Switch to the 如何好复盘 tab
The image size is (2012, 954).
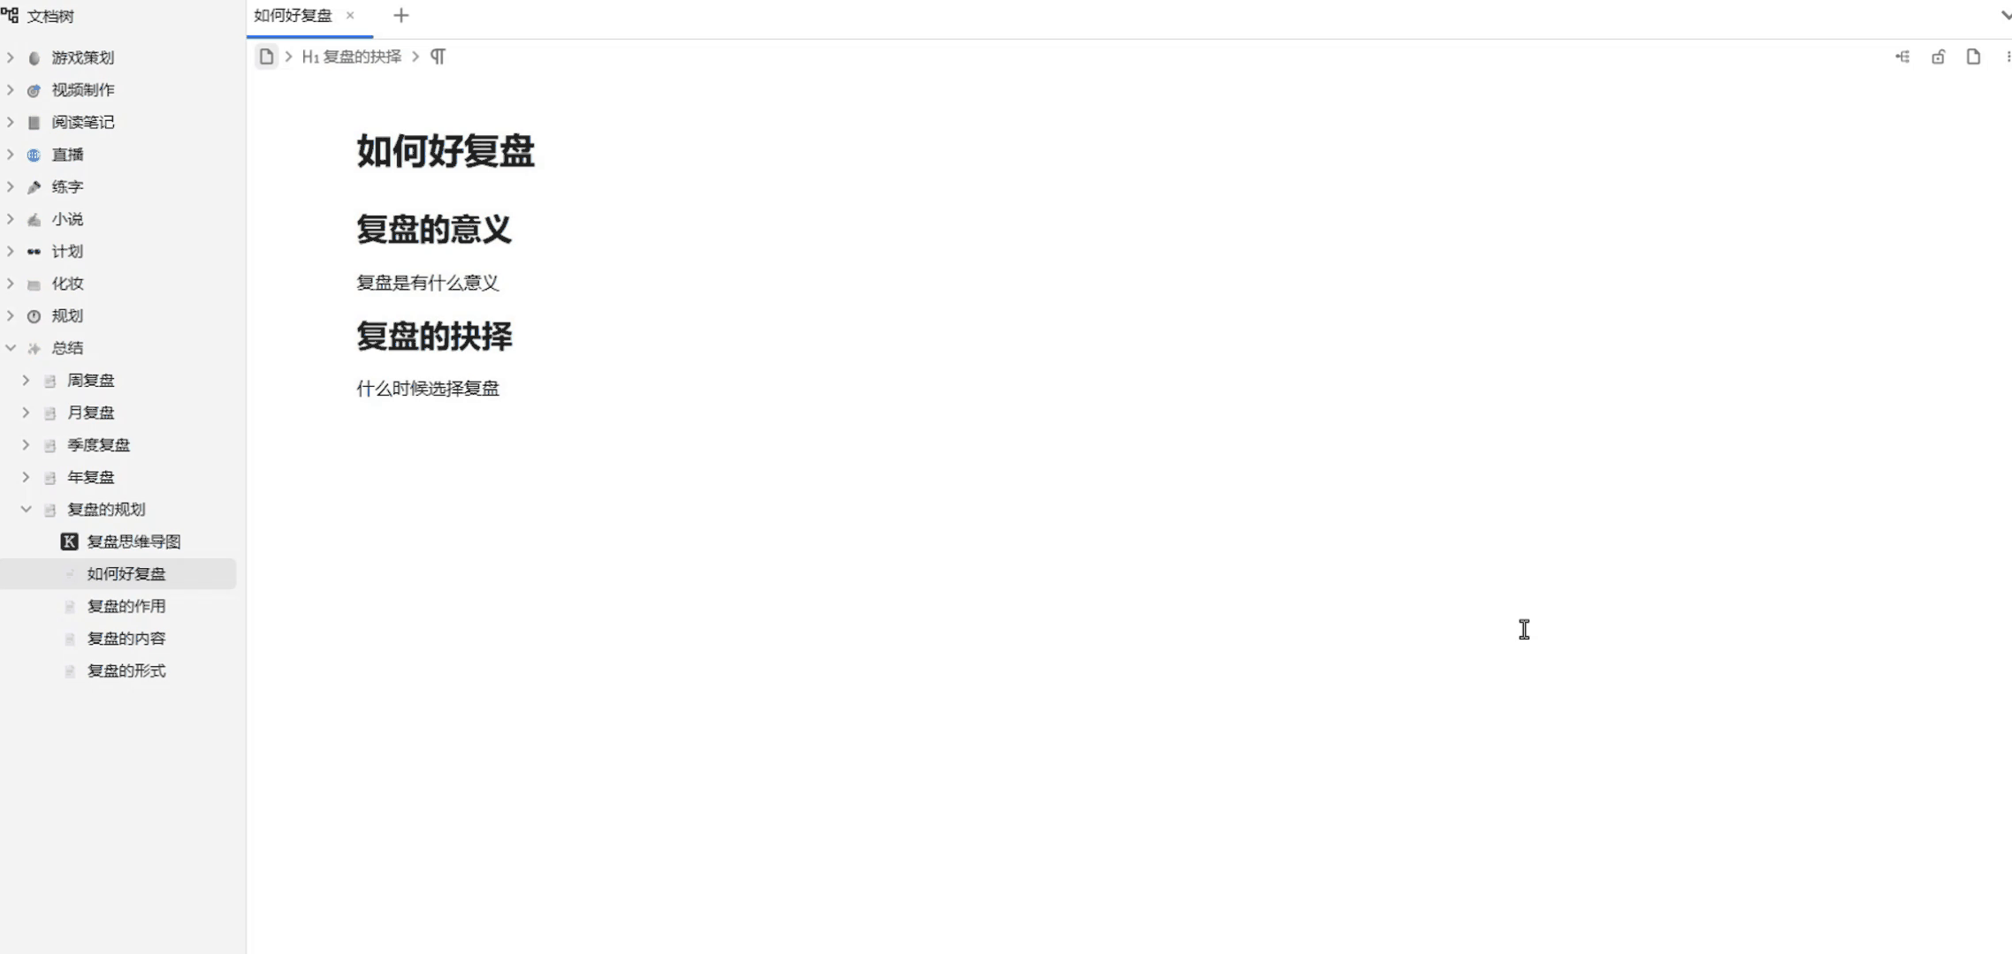(293, 16)
